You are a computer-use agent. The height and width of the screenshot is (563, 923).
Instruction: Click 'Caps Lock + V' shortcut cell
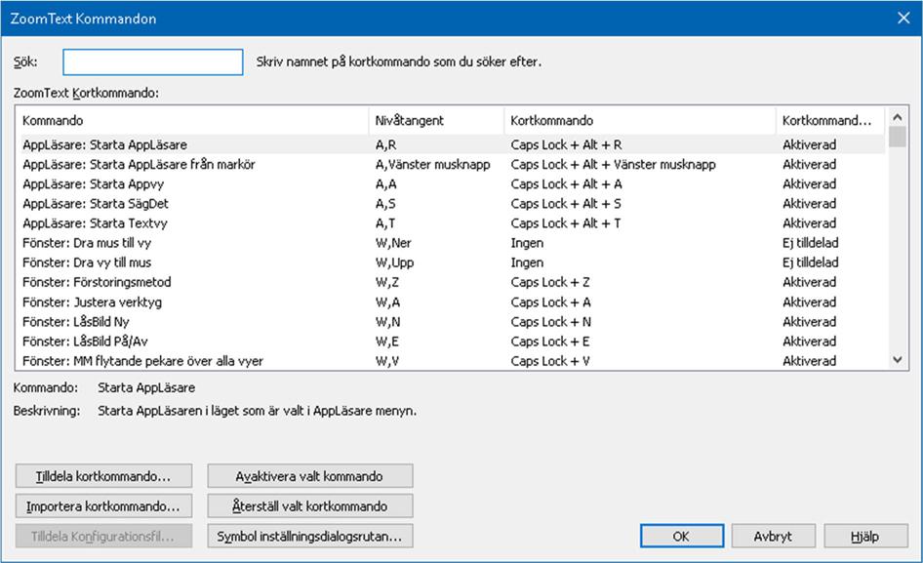pyautogui.click(x=550, y=362)
